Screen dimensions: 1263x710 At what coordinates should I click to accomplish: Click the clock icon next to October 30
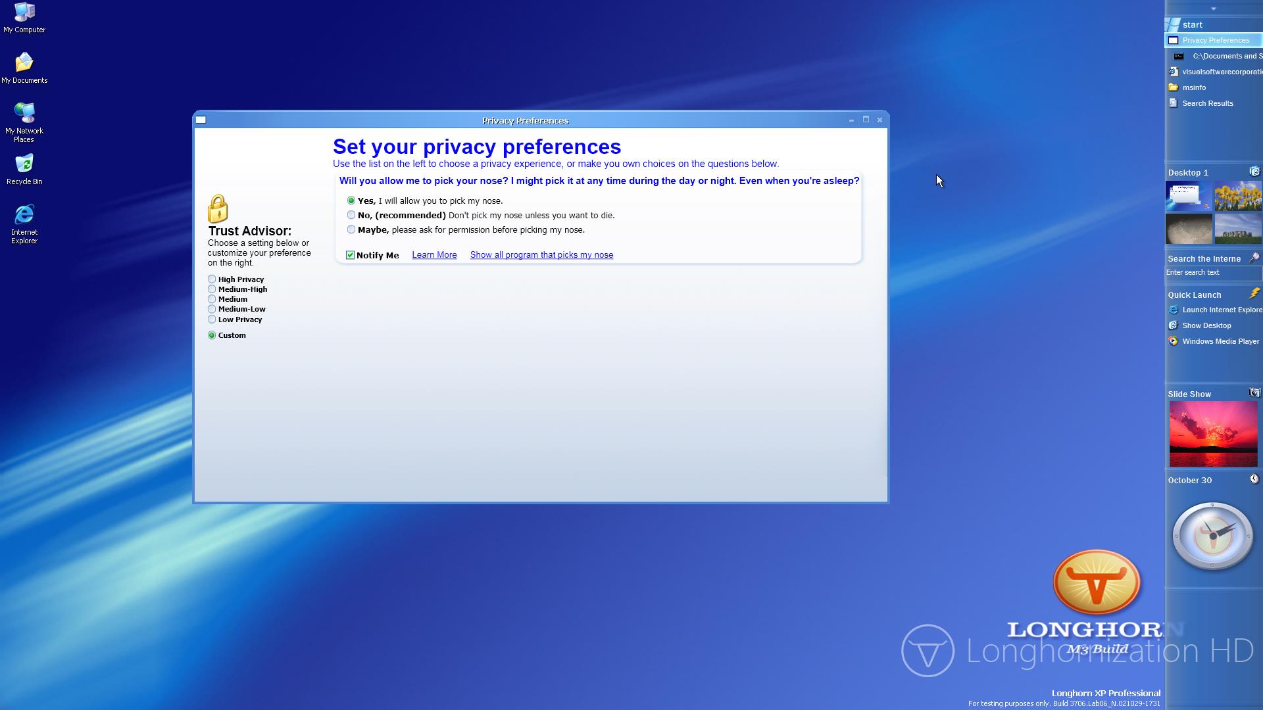click(x=1254, y=479)
